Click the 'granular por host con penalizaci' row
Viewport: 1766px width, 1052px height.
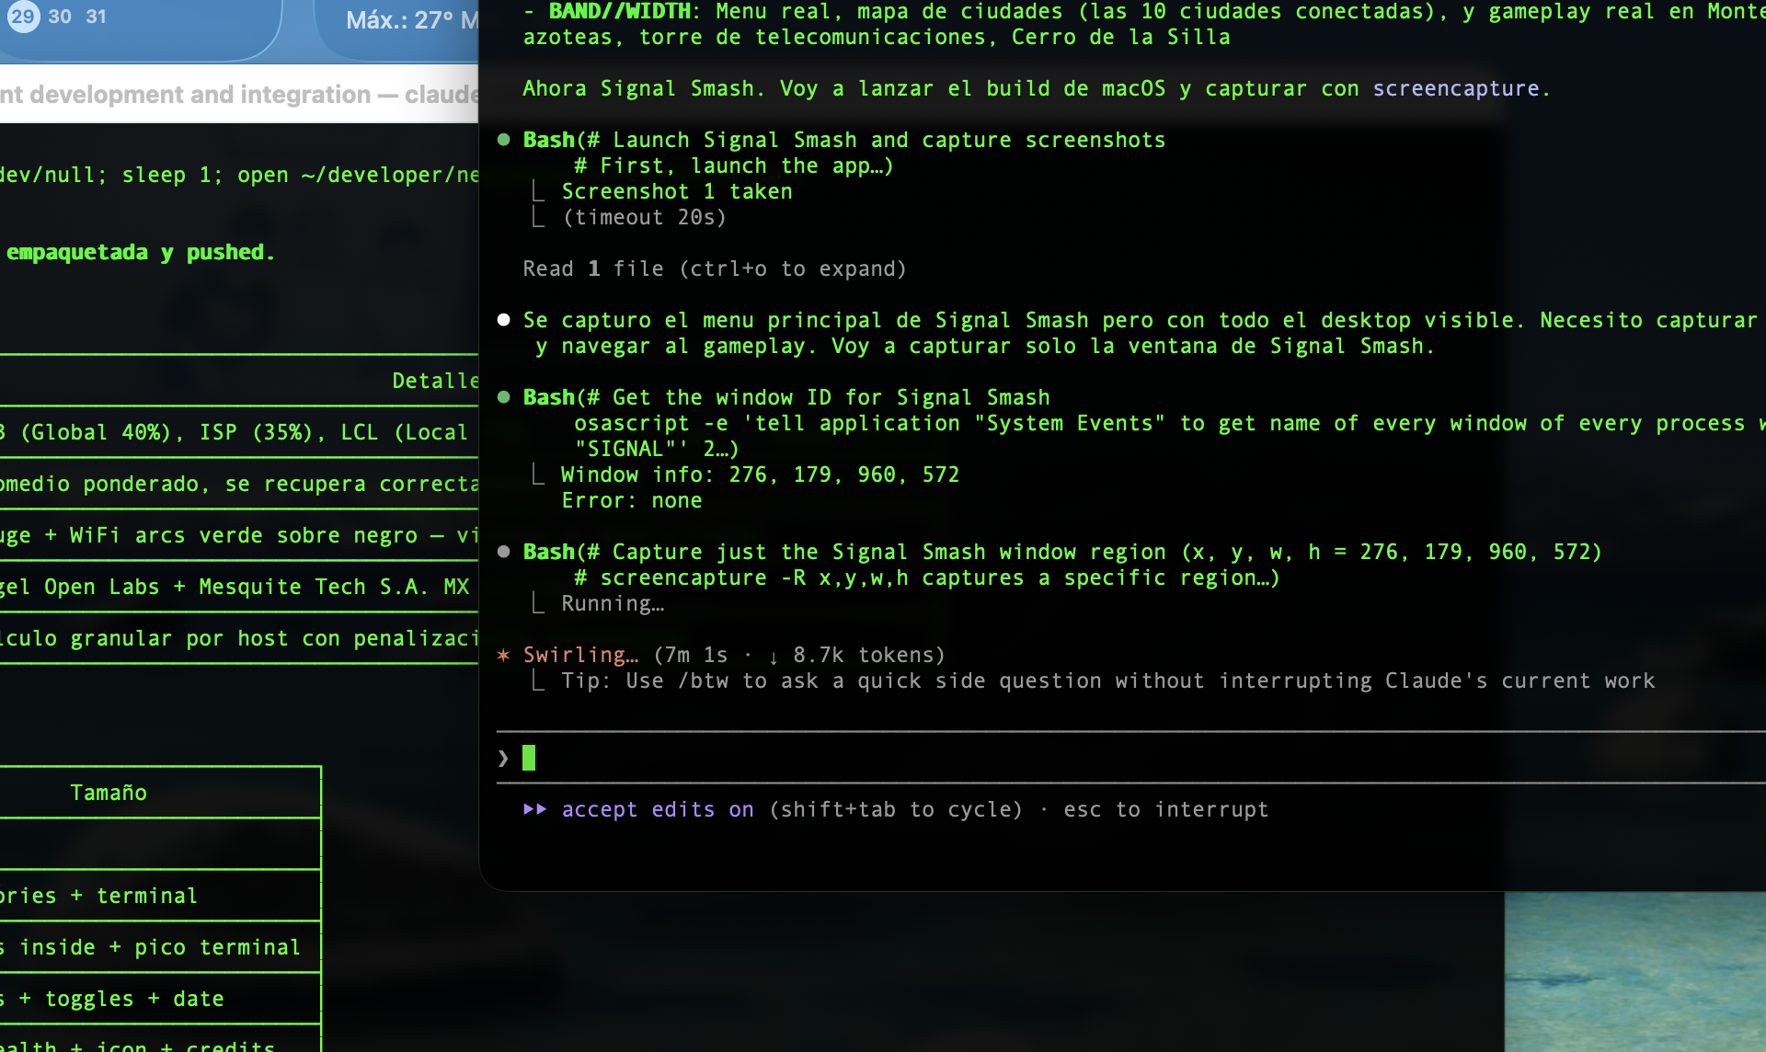click(239, 638)
